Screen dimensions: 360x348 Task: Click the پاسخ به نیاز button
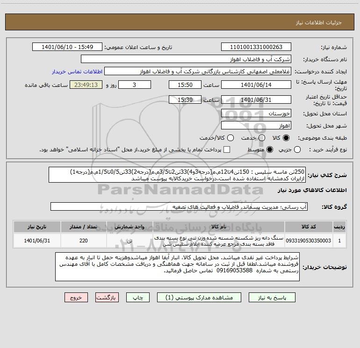click(x=272, y=298)
